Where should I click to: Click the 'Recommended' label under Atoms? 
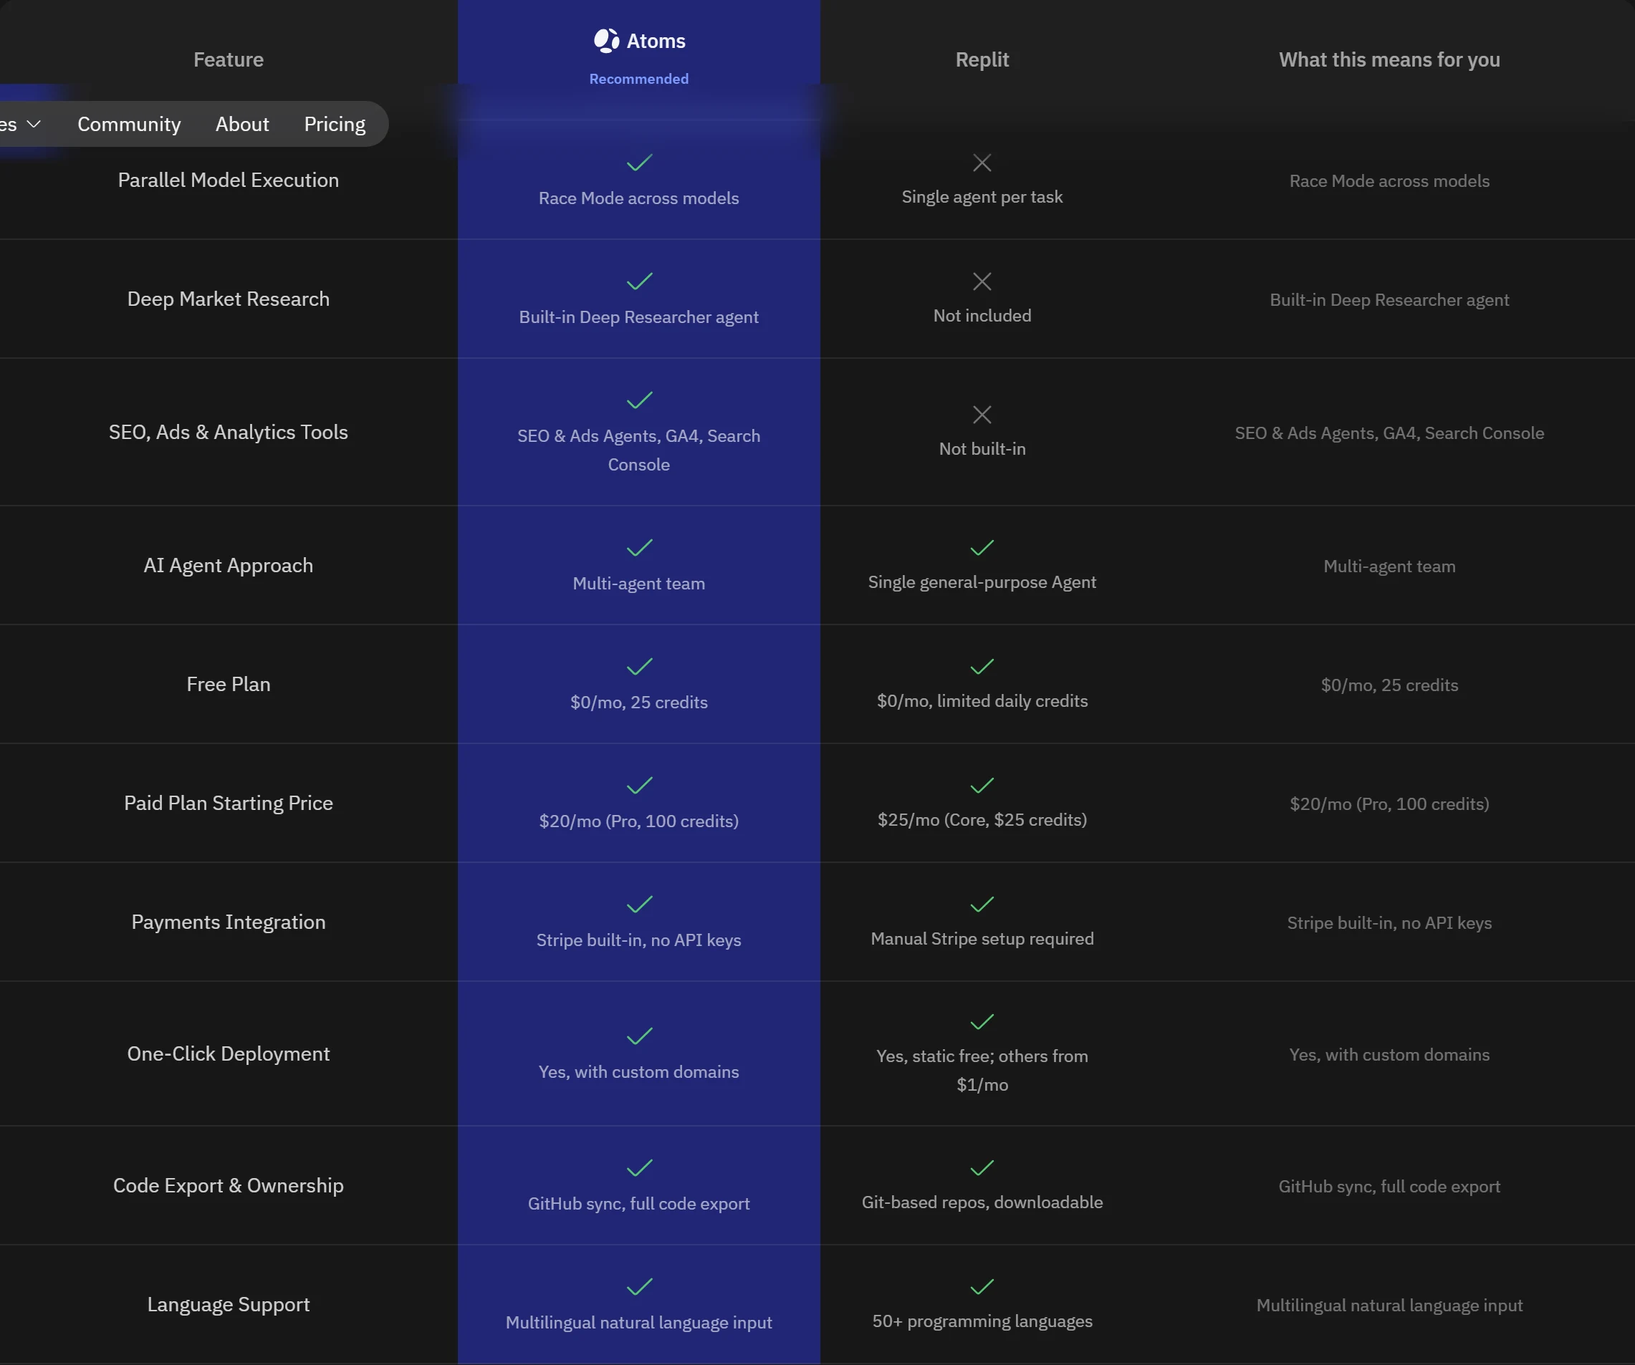(x=639, y=79)
